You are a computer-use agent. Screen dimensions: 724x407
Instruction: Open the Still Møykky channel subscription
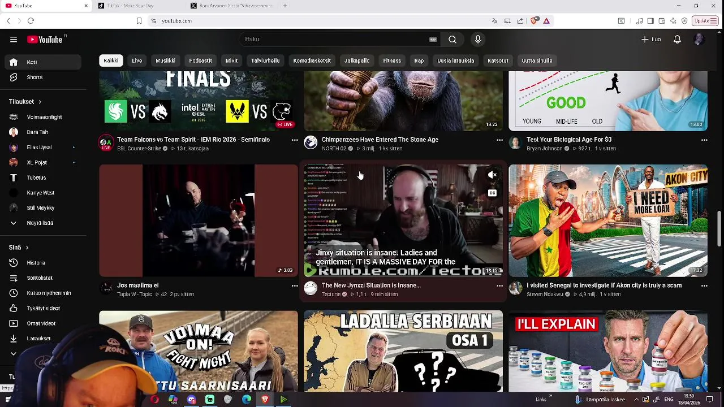click(43, 208)
